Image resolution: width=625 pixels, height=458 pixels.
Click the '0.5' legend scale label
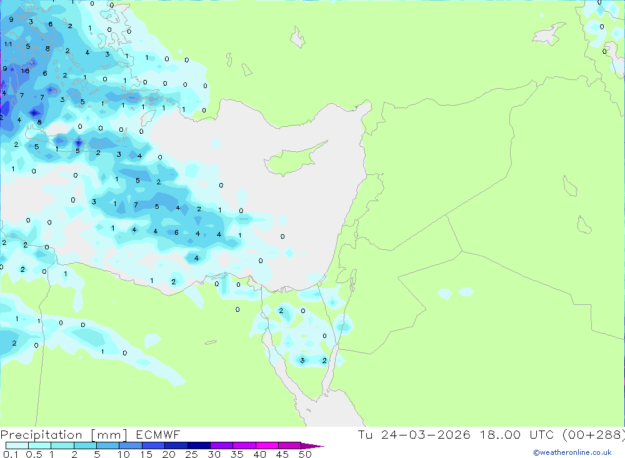pyautogui.click(x=34, y=454)
